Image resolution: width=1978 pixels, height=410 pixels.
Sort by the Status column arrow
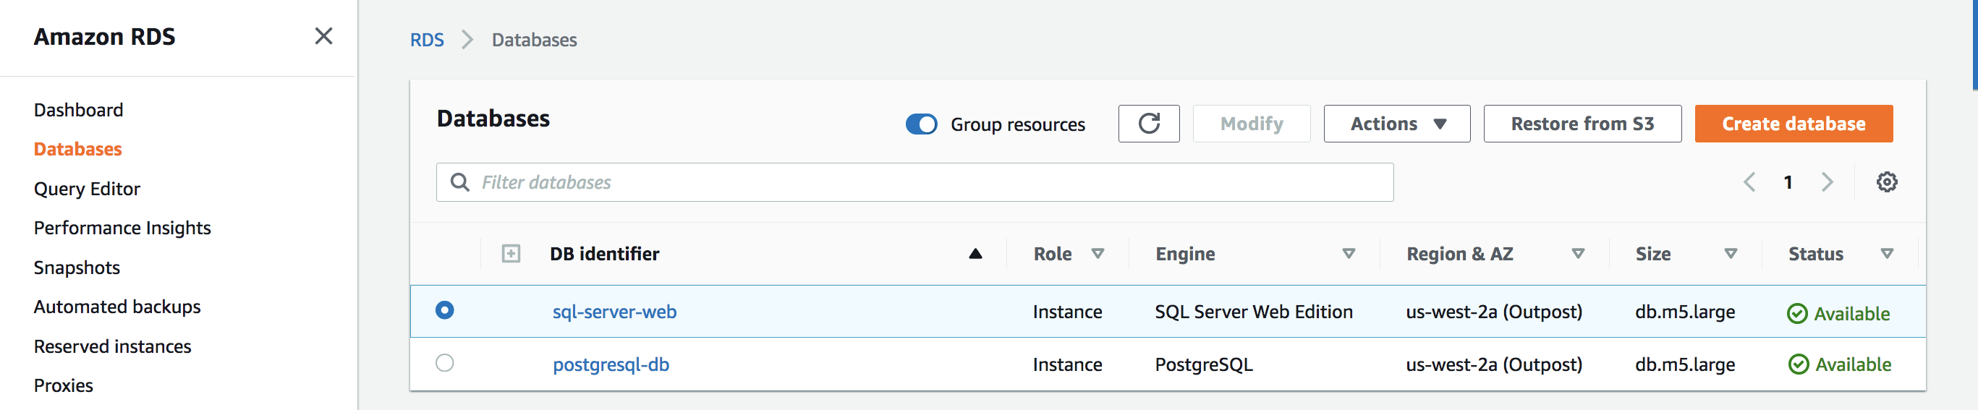coord(1887,253)
